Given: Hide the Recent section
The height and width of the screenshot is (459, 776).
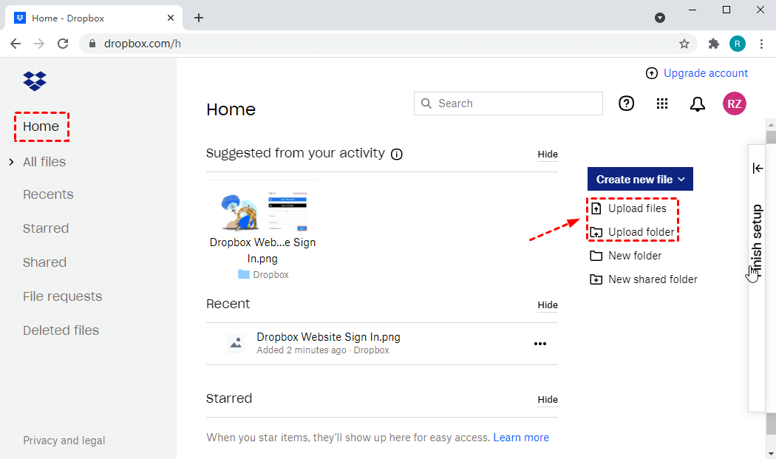Looking at the screenshot, I should click(x=548, y=305).
